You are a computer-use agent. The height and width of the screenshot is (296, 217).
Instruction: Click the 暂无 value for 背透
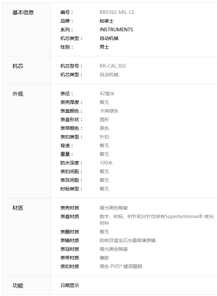pyautogui.click(x=105, y=146)
